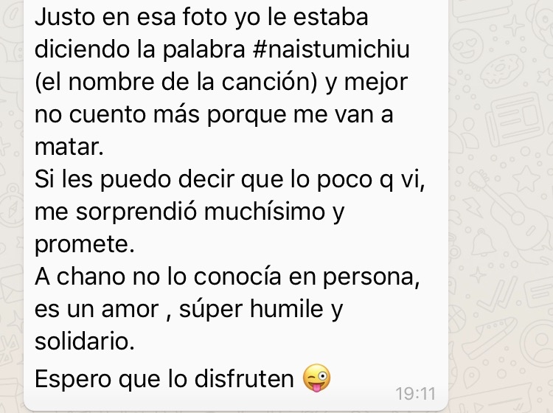Click the text "(el nombre de la canción)"
553x413 pixels.
coord(176,82)
